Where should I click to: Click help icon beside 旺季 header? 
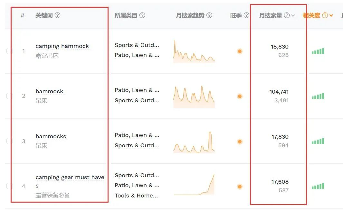[246, 15]
